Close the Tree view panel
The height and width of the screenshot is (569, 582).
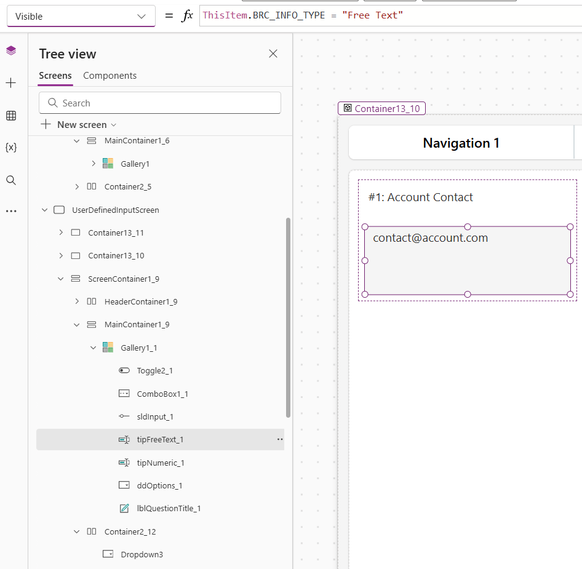(273, 54)
